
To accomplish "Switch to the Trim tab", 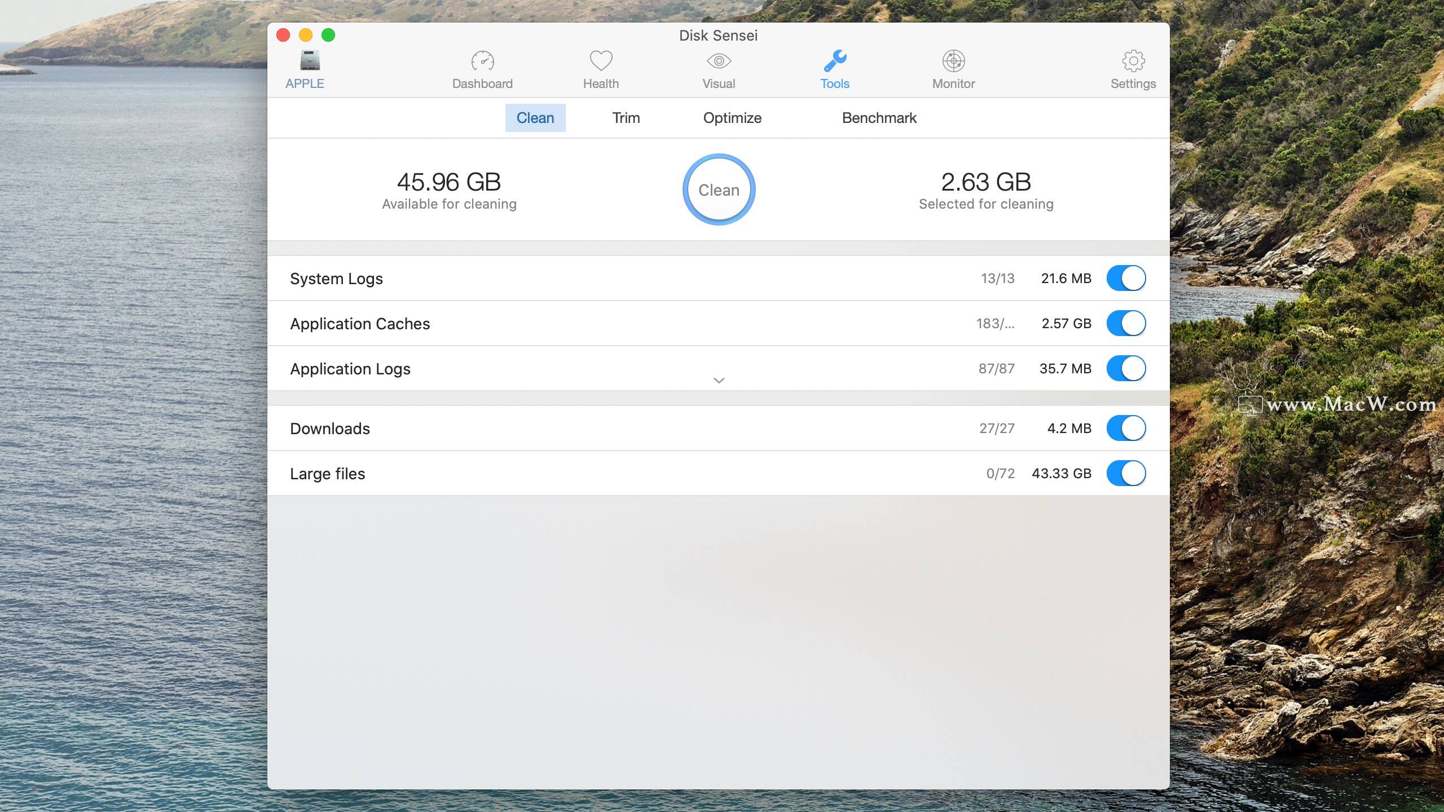I will [x=626, y=118].
